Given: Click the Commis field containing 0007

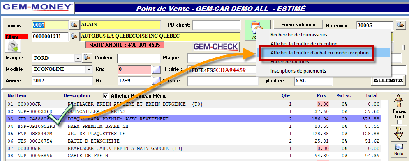Looking at the screenshot, I should point(50,25).
